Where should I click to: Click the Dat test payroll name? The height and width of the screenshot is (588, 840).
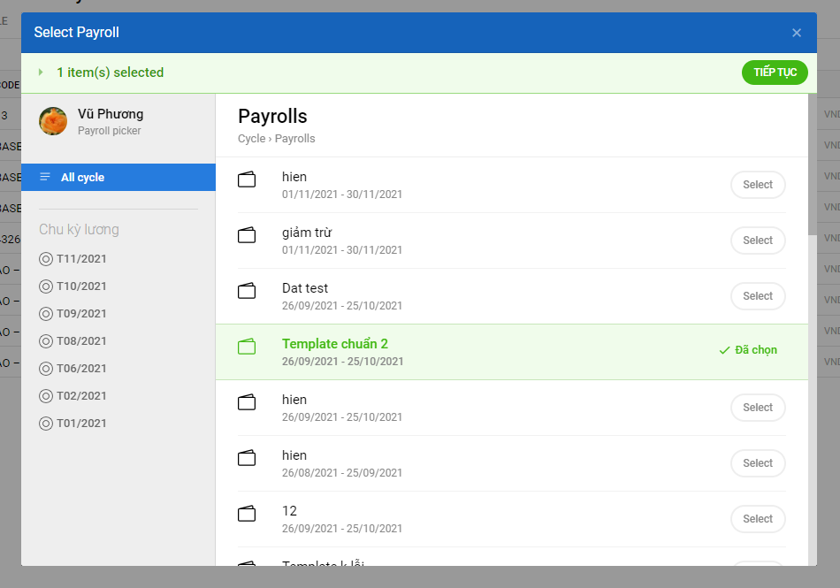[x=305, y=288]
